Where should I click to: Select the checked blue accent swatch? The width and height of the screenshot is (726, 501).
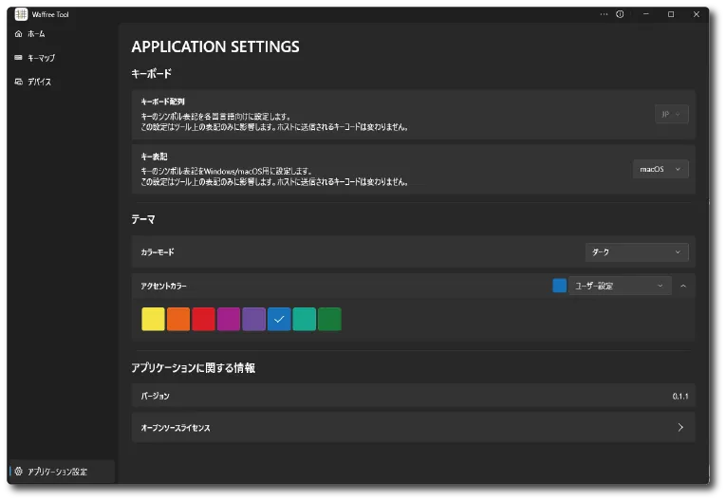click(279, 320)
